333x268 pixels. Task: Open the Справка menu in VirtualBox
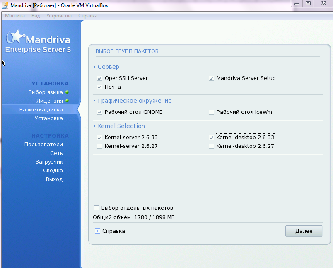pos(88,16)
